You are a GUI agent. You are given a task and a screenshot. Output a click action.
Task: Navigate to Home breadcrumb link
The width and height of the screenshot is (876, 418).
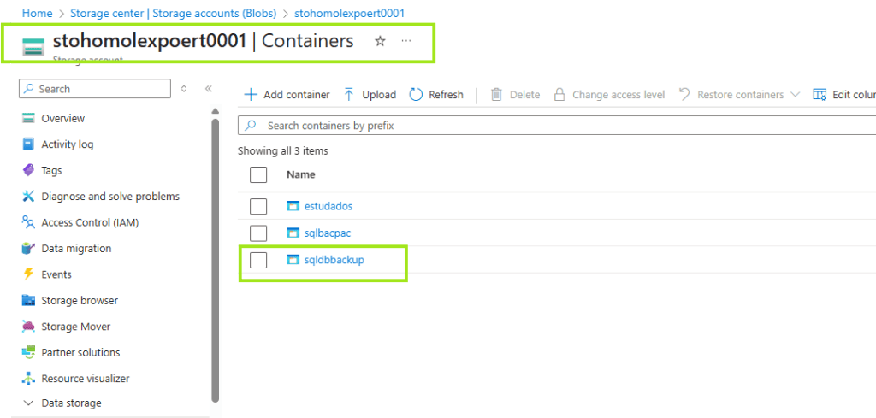coord(37,13)
